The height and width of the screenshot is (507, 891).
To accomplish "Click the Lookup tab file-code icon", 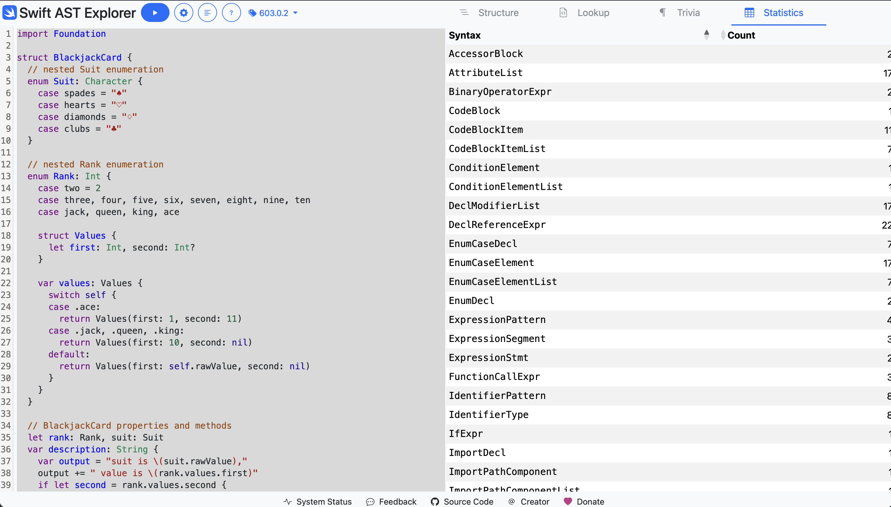I will point(563,12).
